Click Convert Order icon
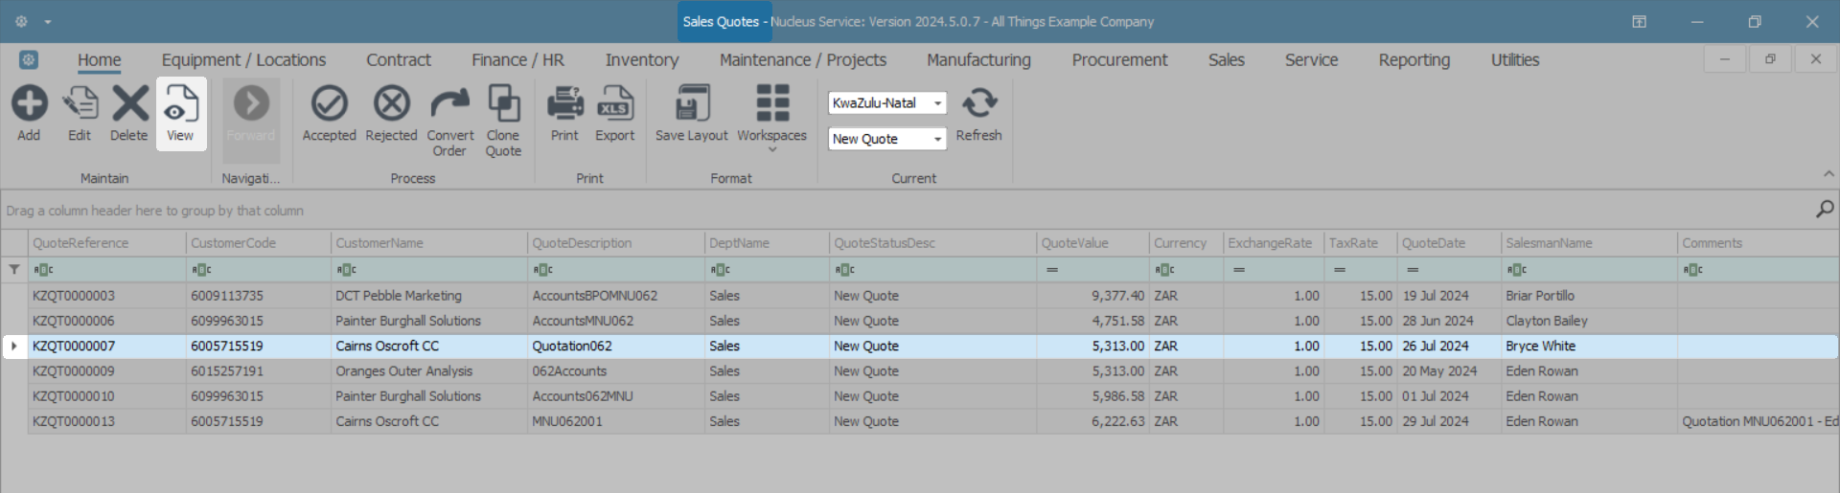 tap(449, 104)
